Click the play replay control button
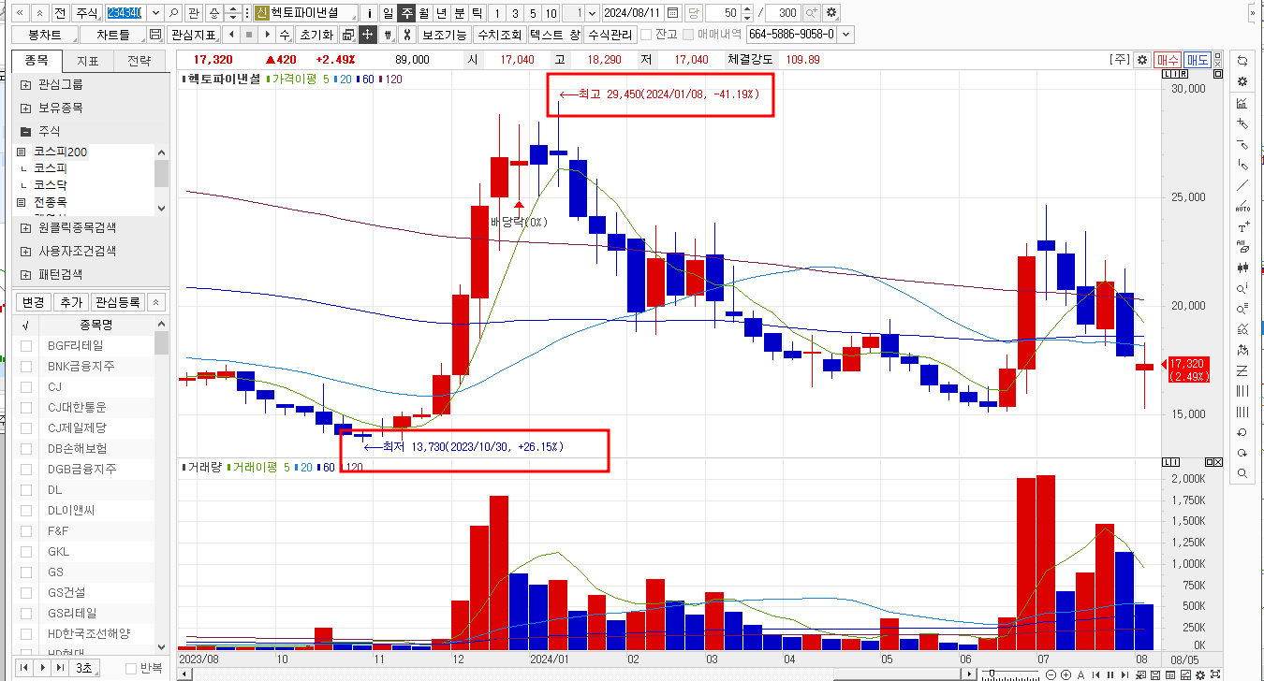This screenshot has height=681, width=1264. click(x=42, y=668)
